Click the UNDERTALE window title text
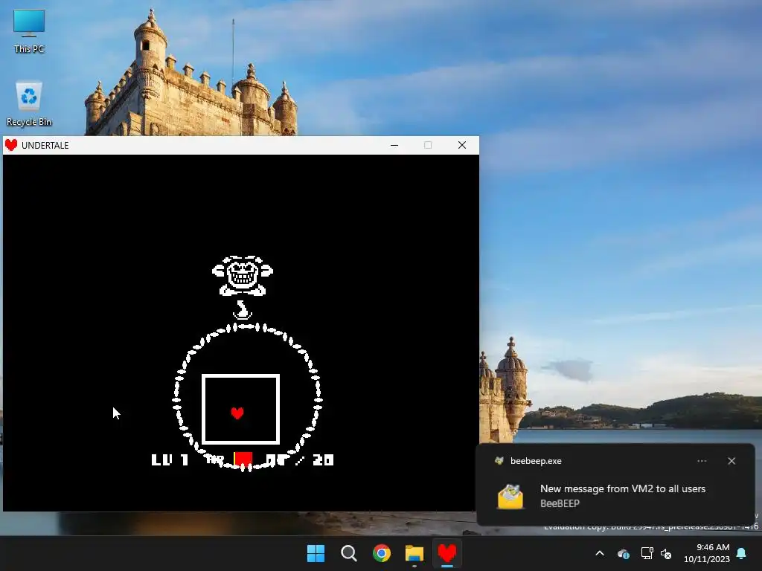The width and height of the screenshot is (762, 571). [x=45, y=145]
